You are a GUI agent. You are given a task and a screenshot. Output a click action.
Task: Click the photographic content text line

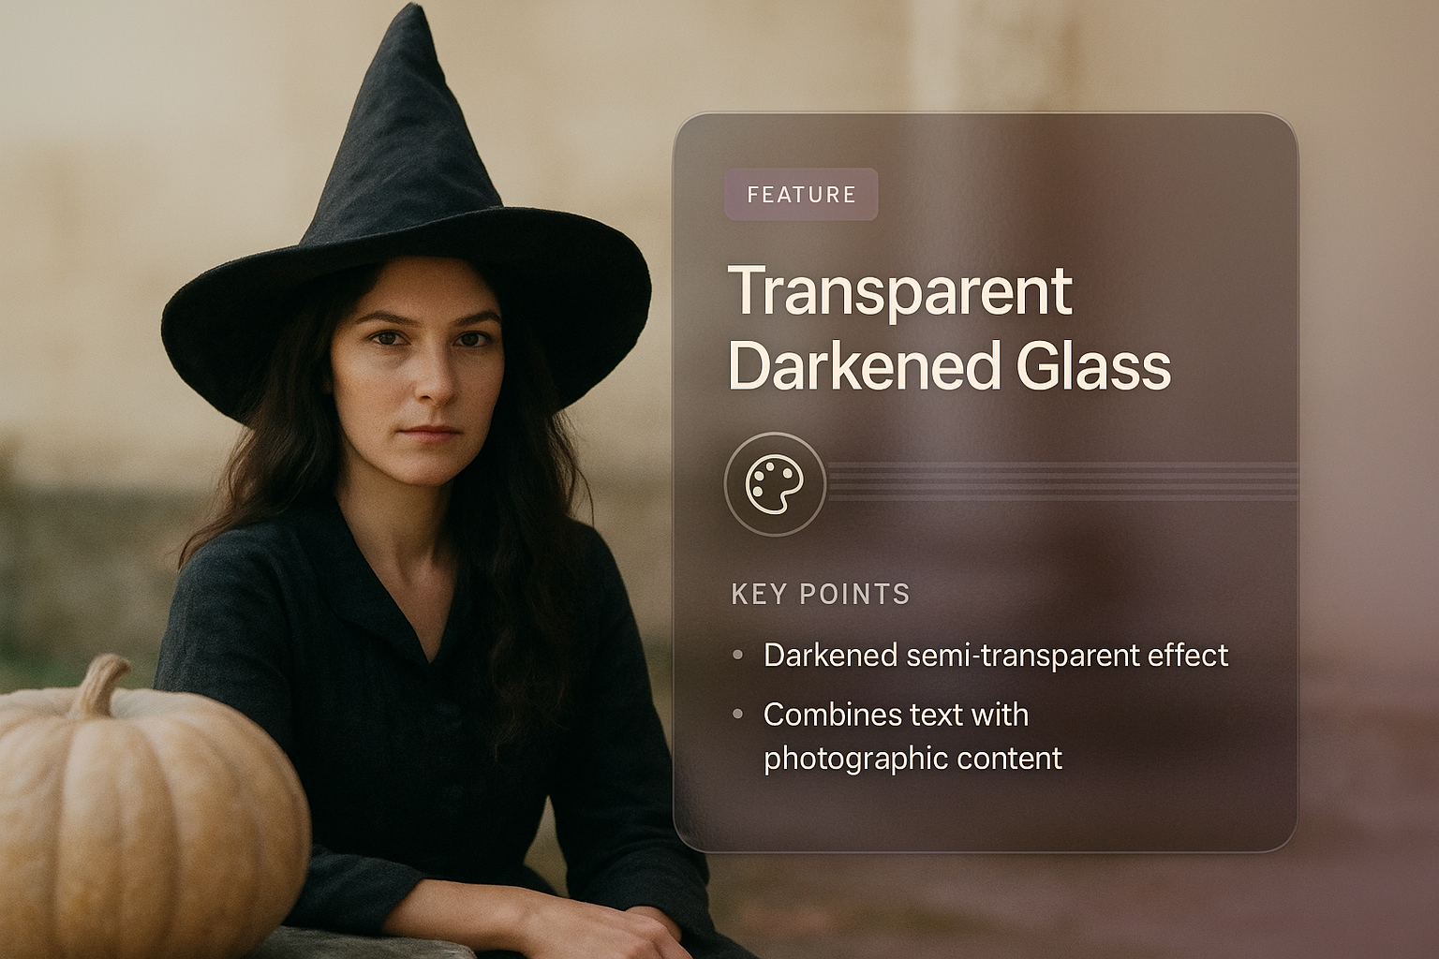(x=913, y=758)
